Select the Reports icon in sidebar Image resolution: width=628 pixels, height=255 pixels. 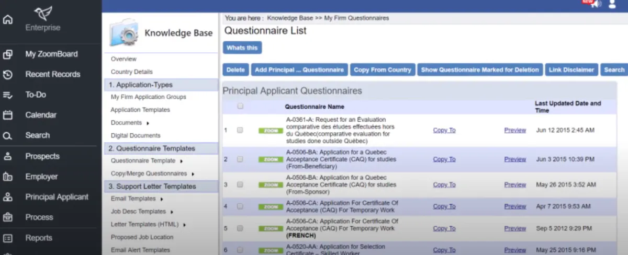pos(7,238)
